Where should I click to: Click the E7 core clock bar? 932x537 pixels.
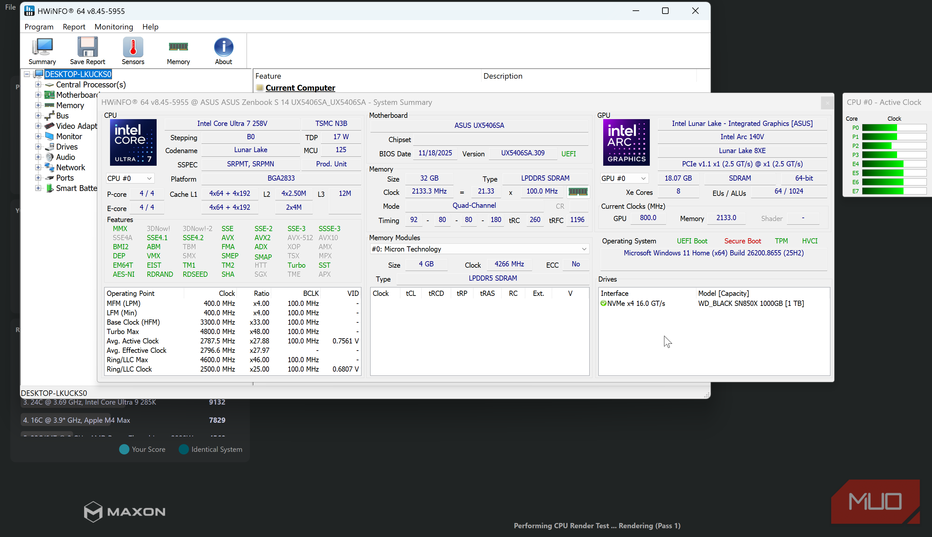(x=894, y=191)
